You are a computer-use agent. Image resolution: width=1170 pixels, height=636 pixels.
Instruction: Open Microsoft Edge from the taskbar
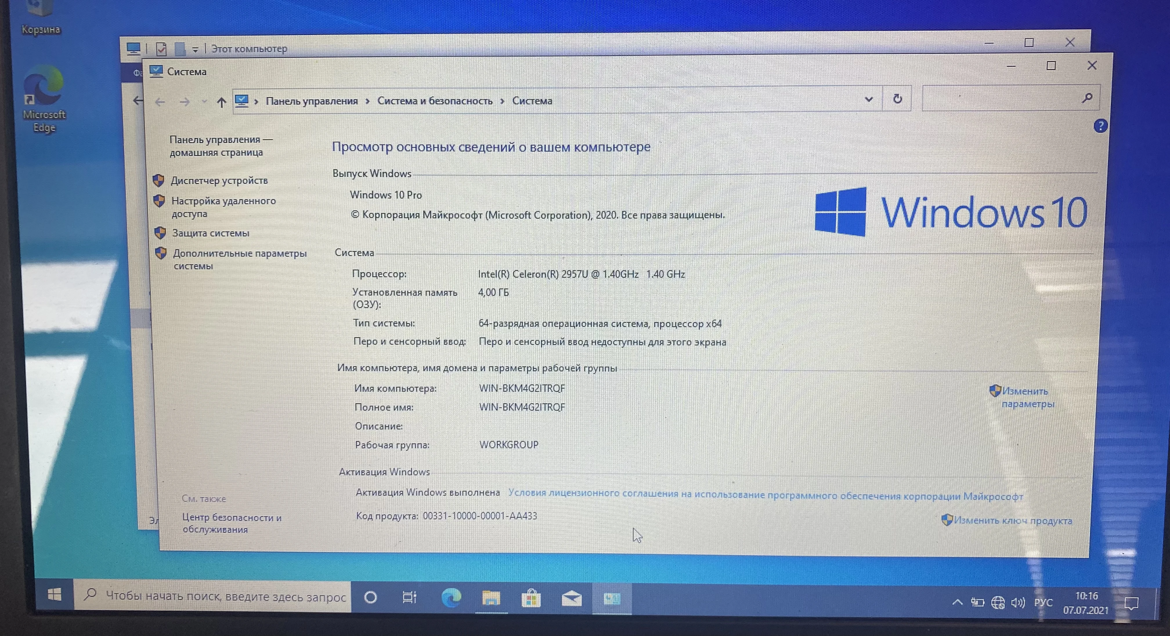[x=451, y=598]
